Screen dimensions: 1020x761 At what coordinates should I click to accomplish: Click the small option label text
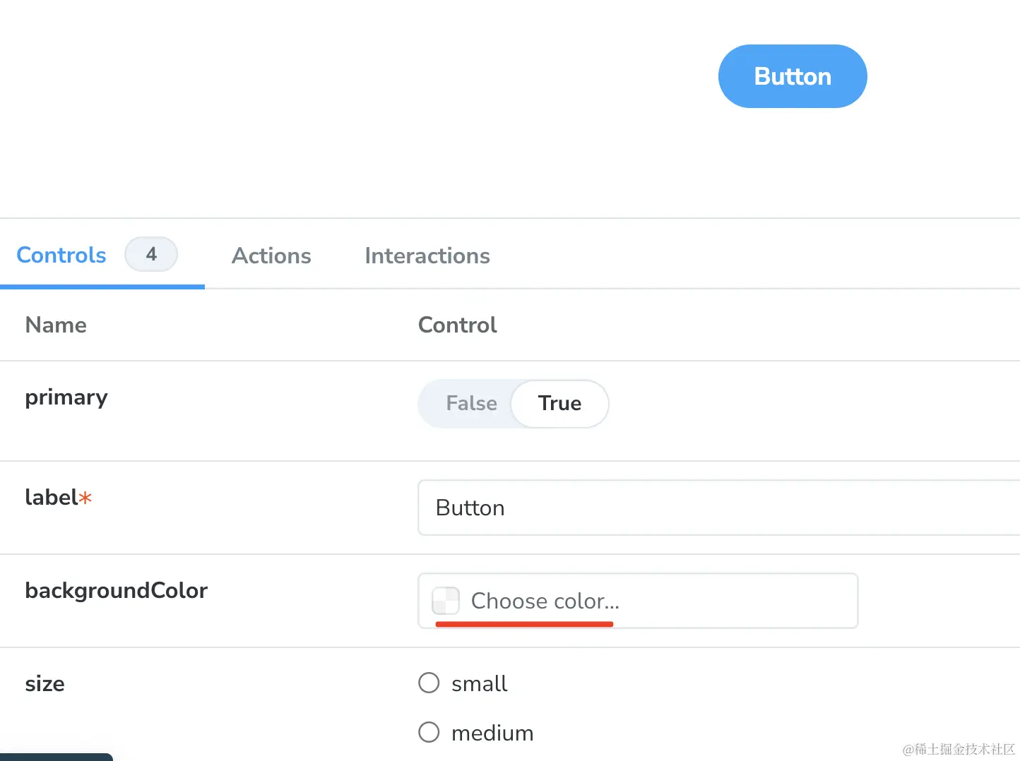click(x=480, y=683)
